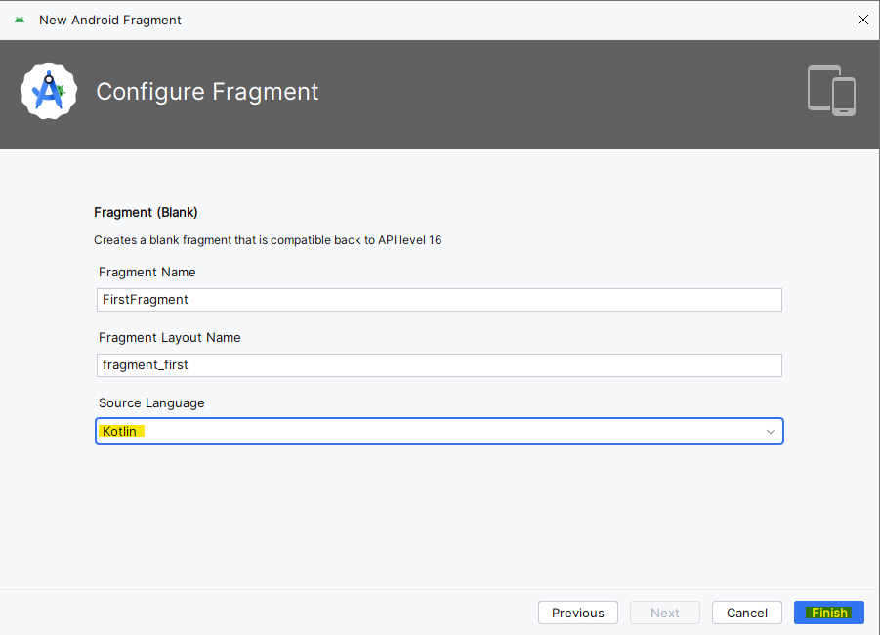
Task: Open the Source Language dropdown arrow
Action: (770, 431)
